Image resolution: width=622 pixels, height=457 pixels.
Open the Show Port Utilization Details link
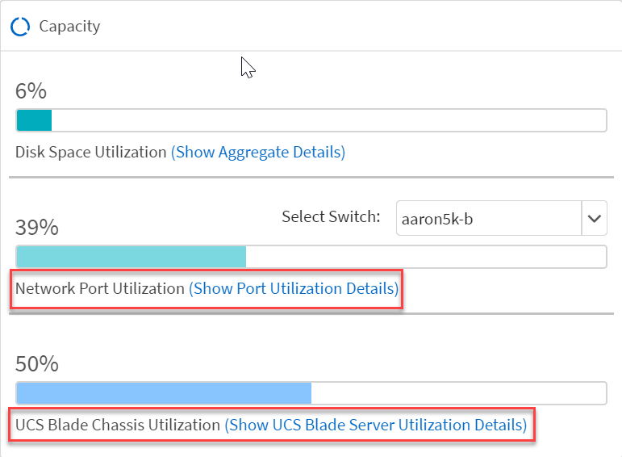point(294,288)
